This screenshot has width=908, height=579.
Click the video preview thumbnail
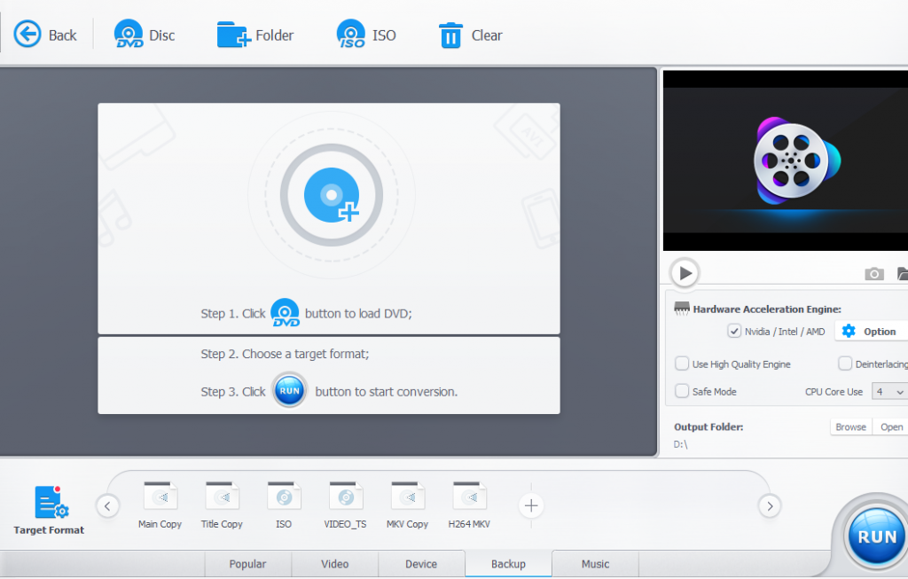point(786,161)
